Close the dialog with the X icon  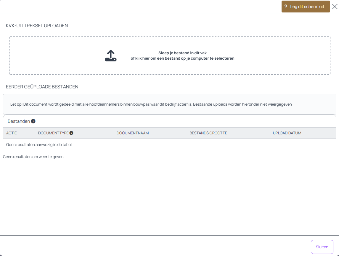click(x=335, y=7)
